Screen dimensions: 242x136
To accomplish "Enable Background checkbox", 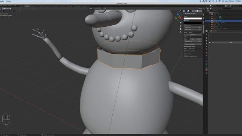I will click(184, 25).
